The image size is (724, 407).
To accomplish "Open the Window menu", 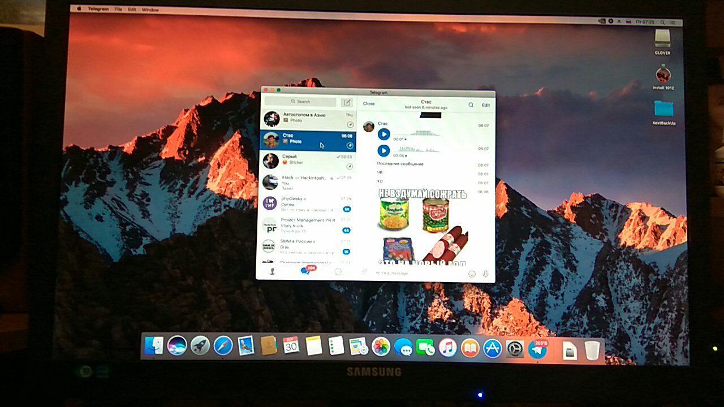I will pos(150,10).
